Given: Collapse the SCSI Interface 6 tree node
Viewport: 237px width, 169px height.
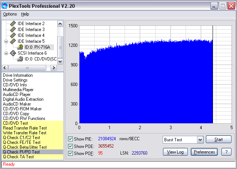Looking at the screenshot, I should click(6, 53).
